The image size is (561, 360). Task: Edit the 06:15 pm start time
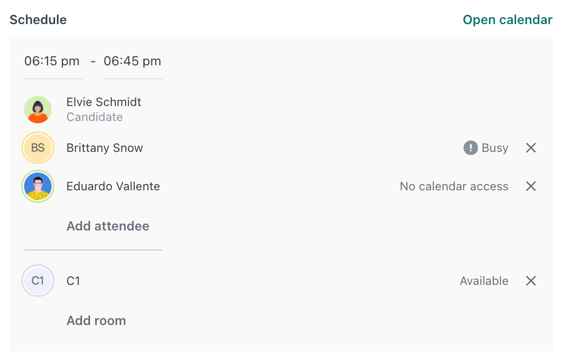(x=52, y=61)
